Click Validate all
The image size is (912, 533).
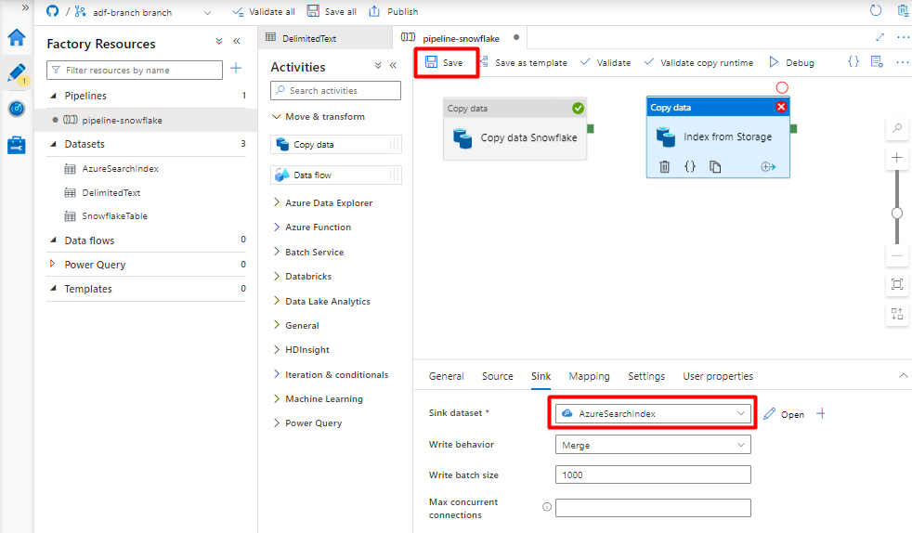click(264, 12)
